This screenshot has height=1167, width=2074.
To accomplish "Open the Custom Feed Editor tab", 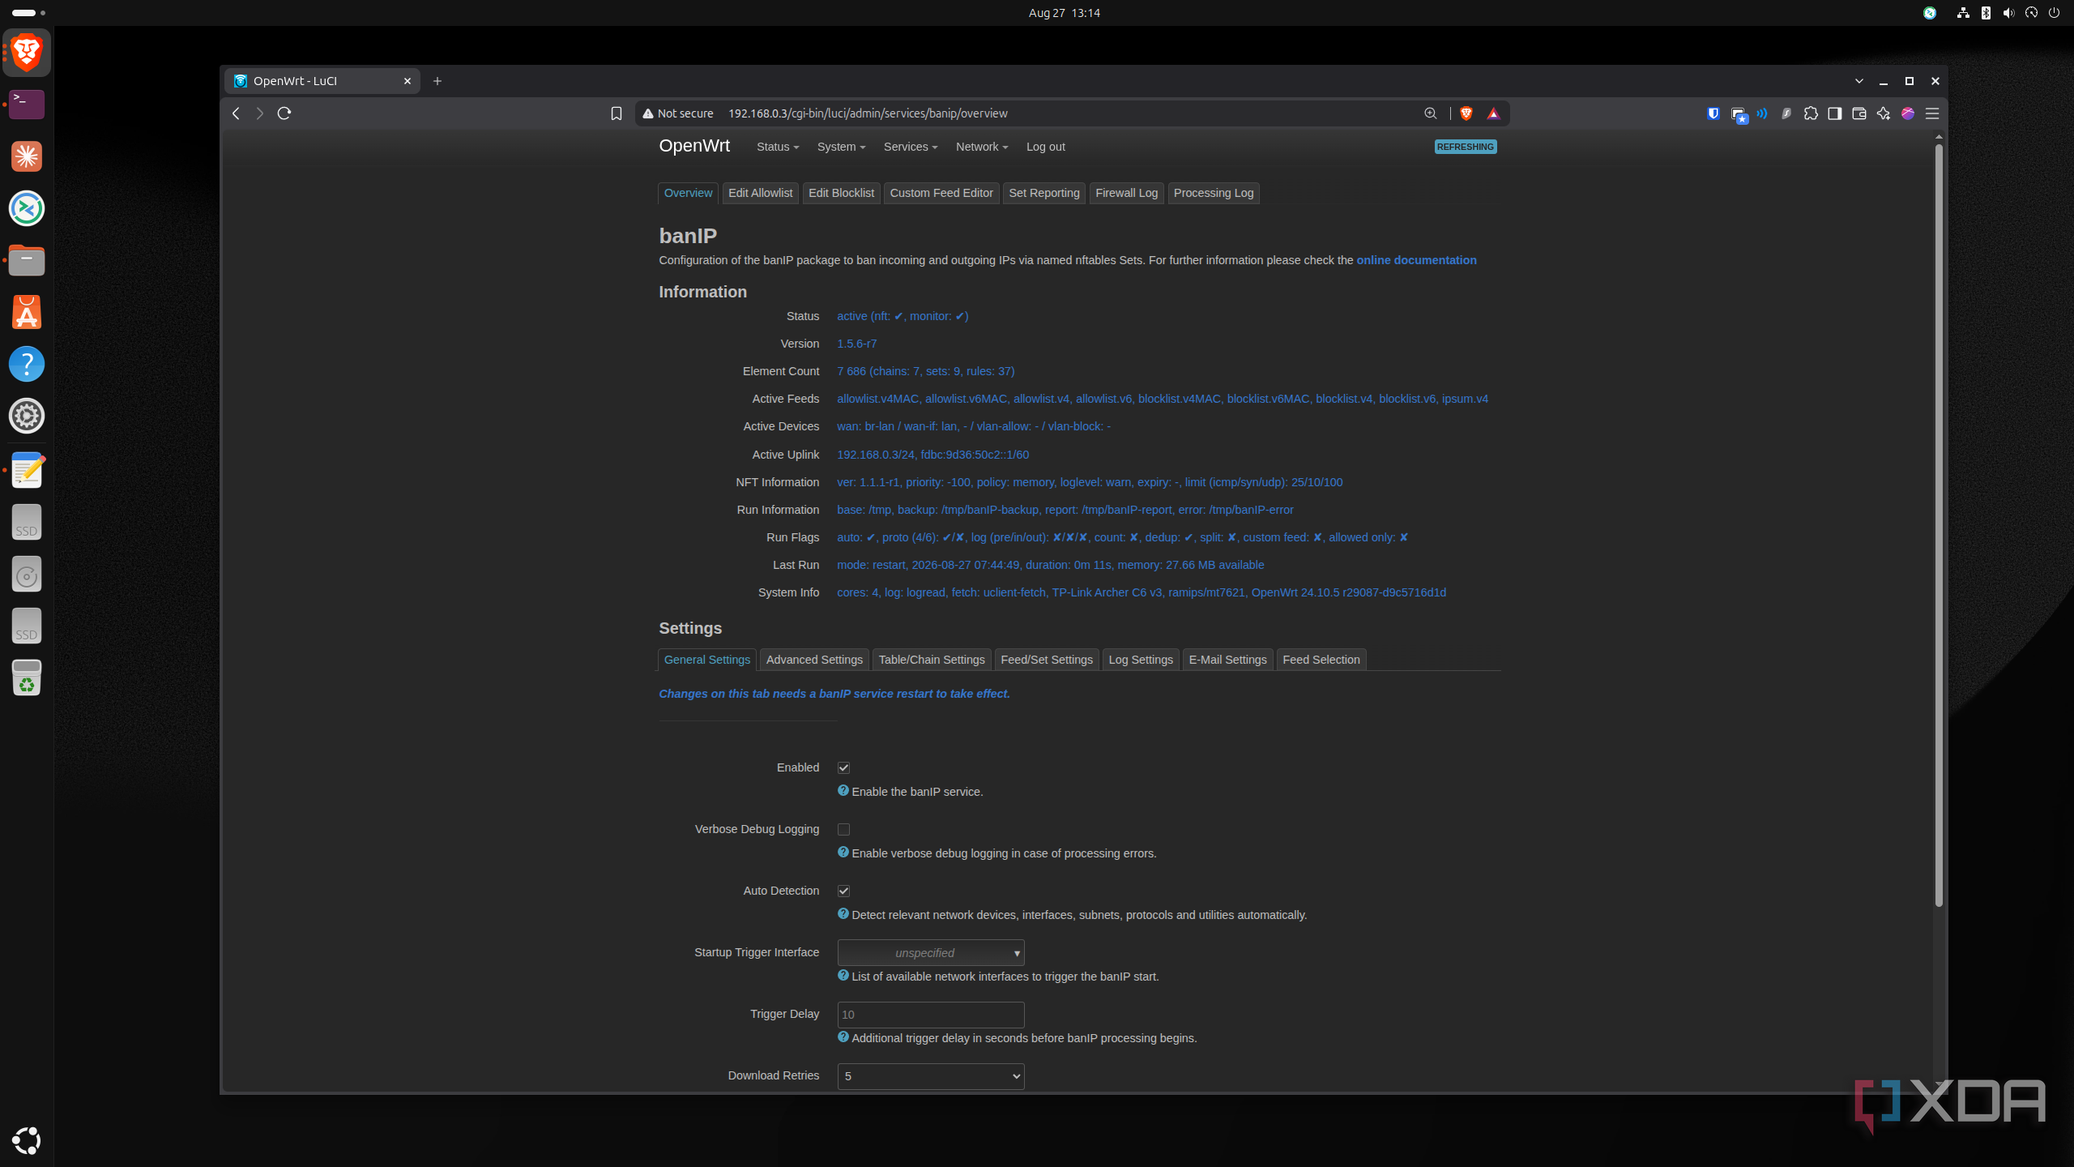I will [x=941, y=193].
